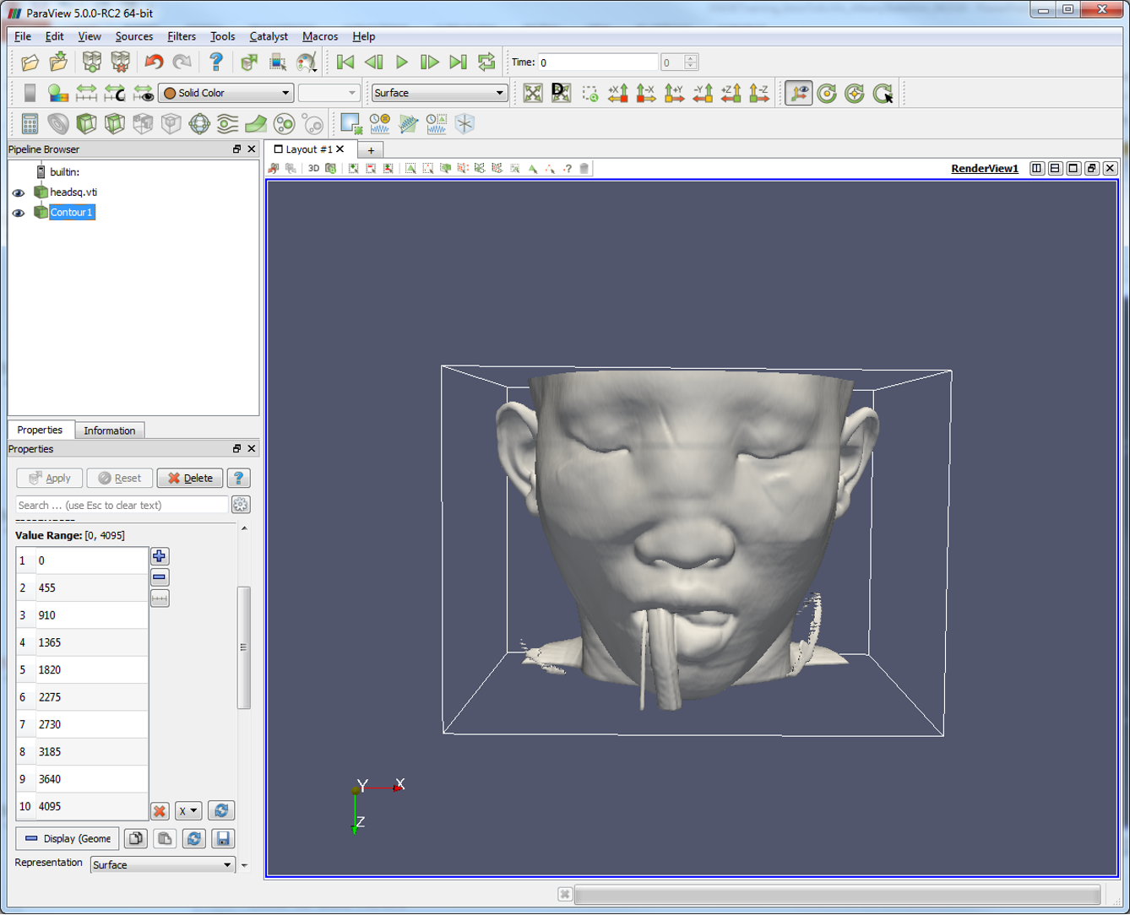Click the Contour filter icon

(58, 124)
